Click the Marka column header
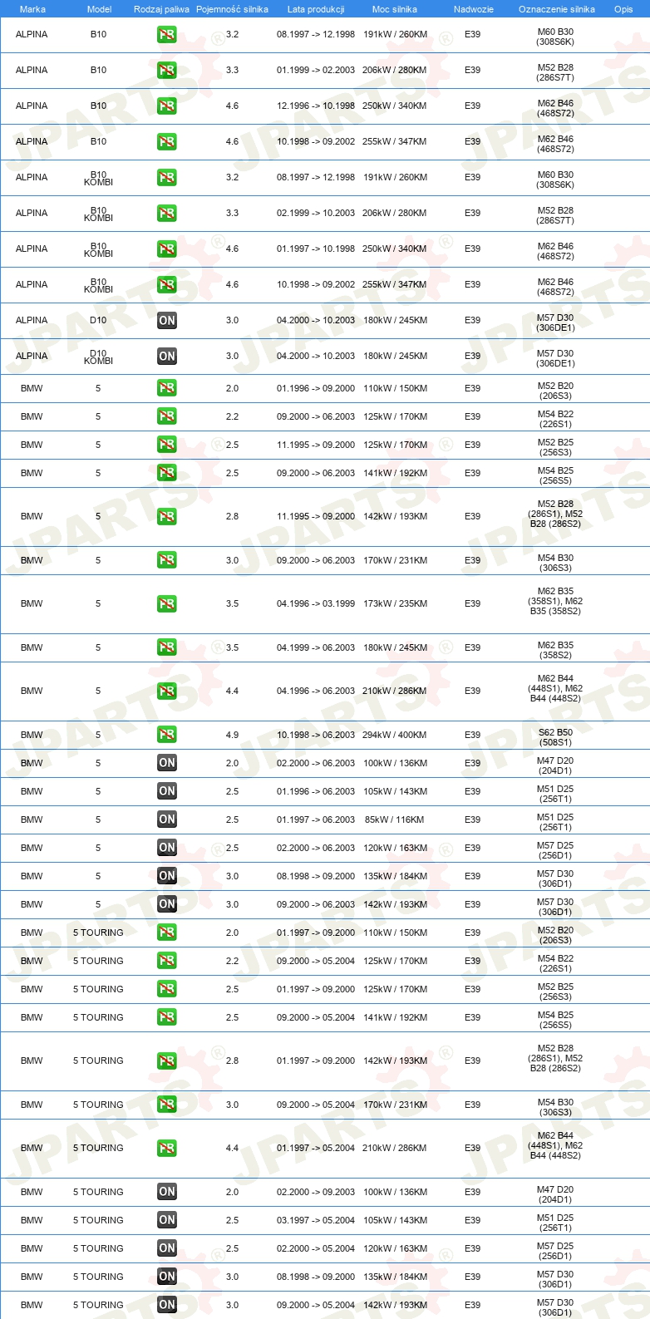The image size is (650, 1319). [32, 9]
